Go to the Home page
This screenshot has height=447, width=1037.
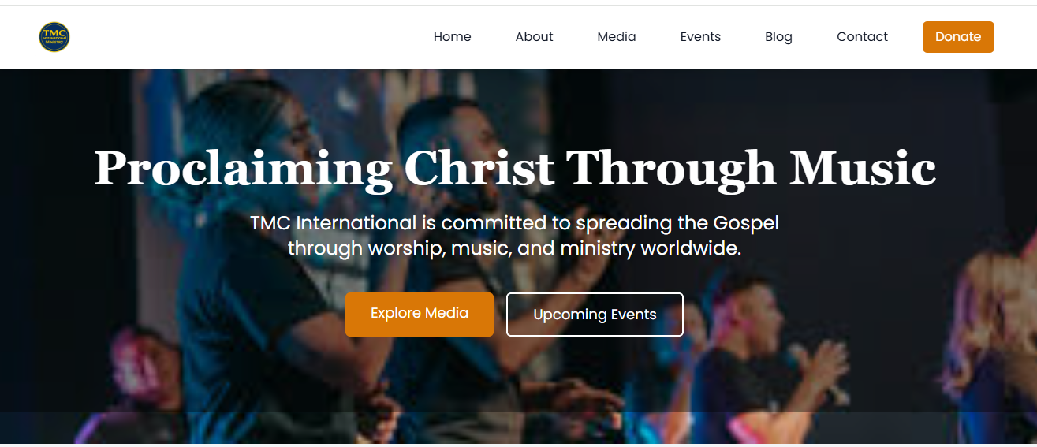[x=453, y=37]
